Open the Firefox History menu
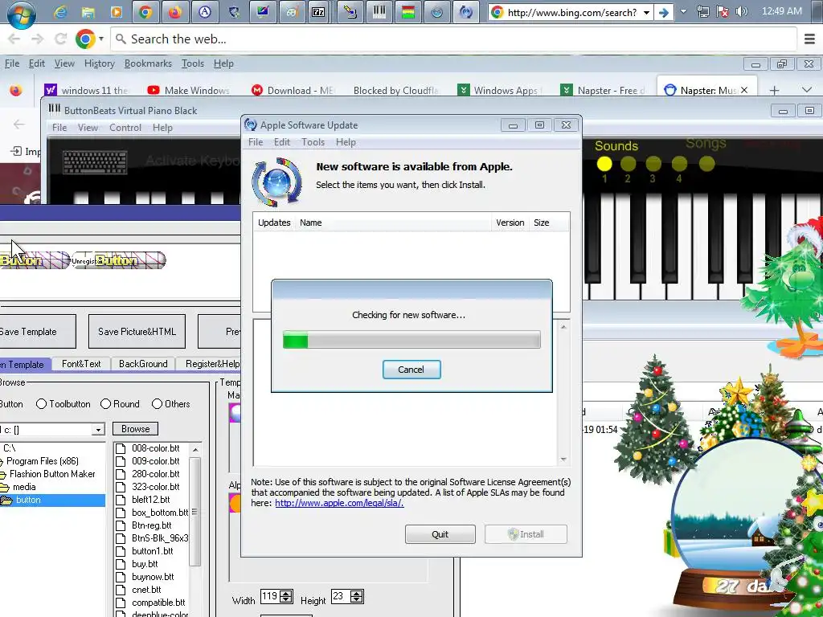Image resolution: width=823 pixels, height=617 pixels. (99, 63)
